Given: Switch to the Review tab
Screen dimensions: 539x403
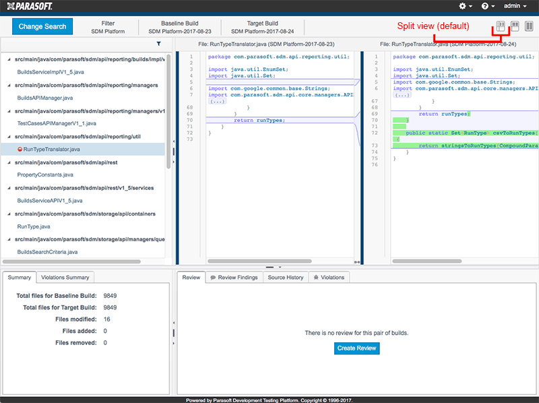Looking at the screenshot, I should click(191, 277).
